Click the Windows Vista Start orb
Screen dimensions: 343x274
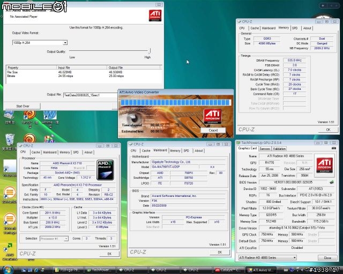(x=8, y=270)
